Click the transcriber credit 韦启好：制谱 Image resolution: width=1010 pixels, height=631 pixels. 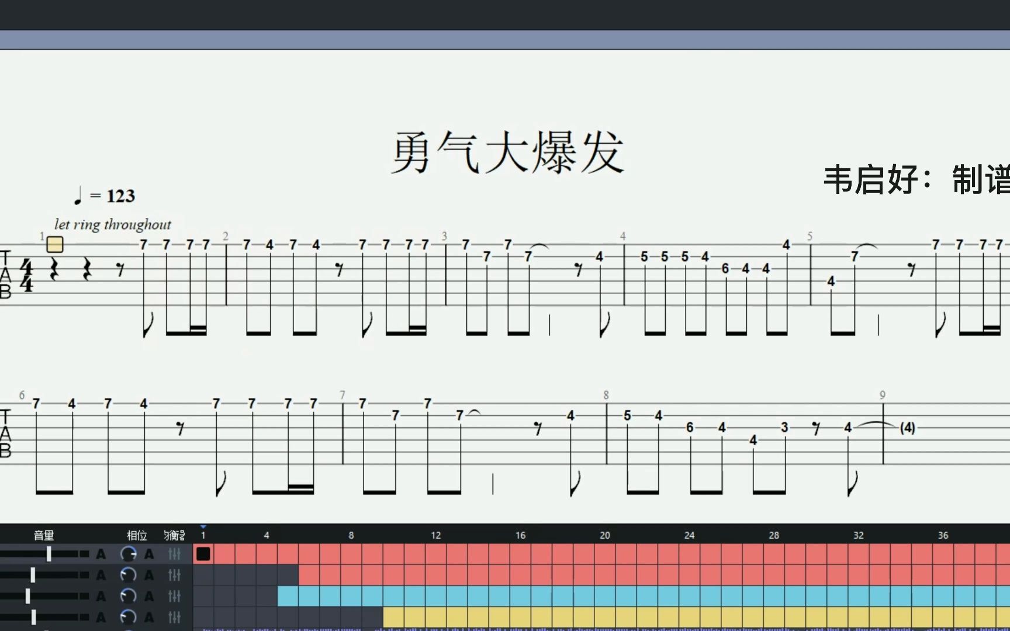(916, 179)
